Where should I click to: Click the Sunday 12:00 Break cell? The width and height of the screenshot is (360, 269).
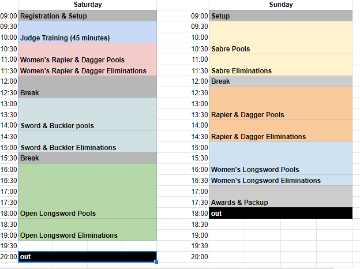(280, 81)
